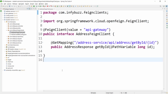This screenshot has height=94, width=168.
Task: Click the Writable status bar entry
Action: tap(93, 93)
